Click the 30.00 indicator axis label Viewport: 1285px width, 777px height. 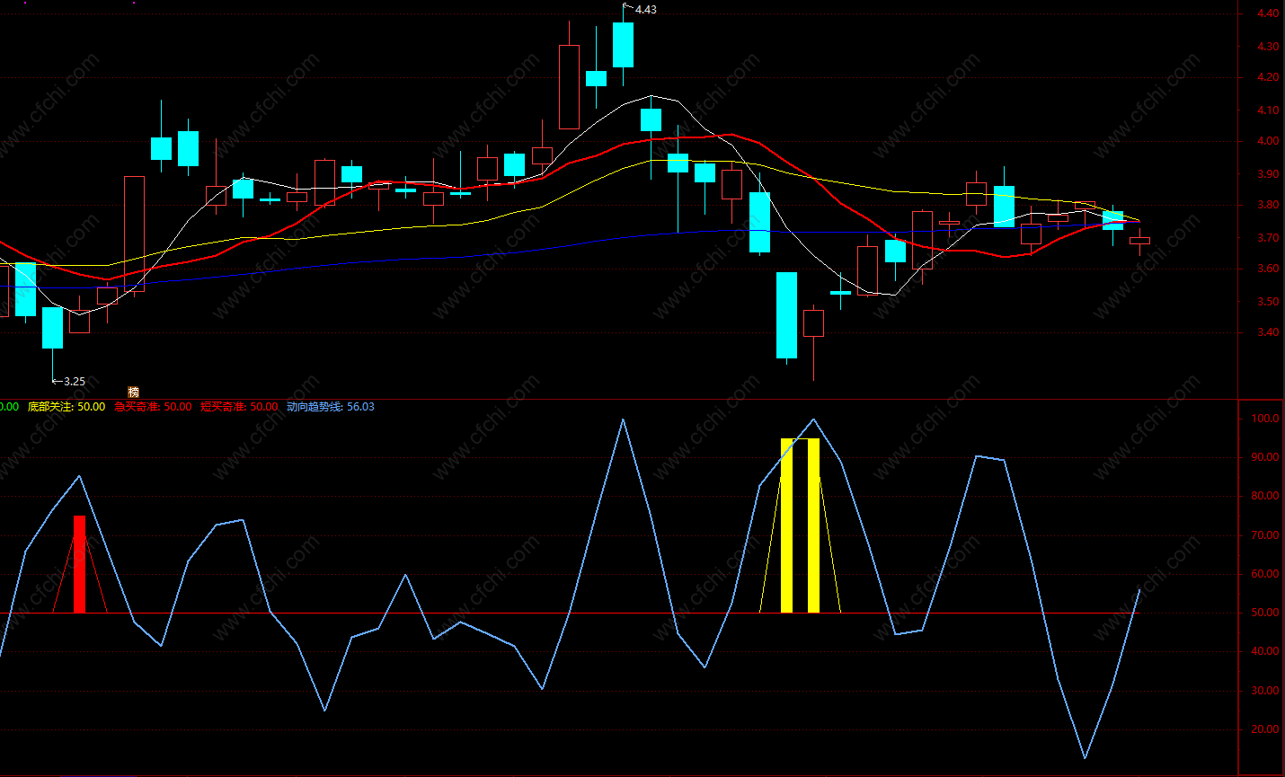(x=1265, y=691)
